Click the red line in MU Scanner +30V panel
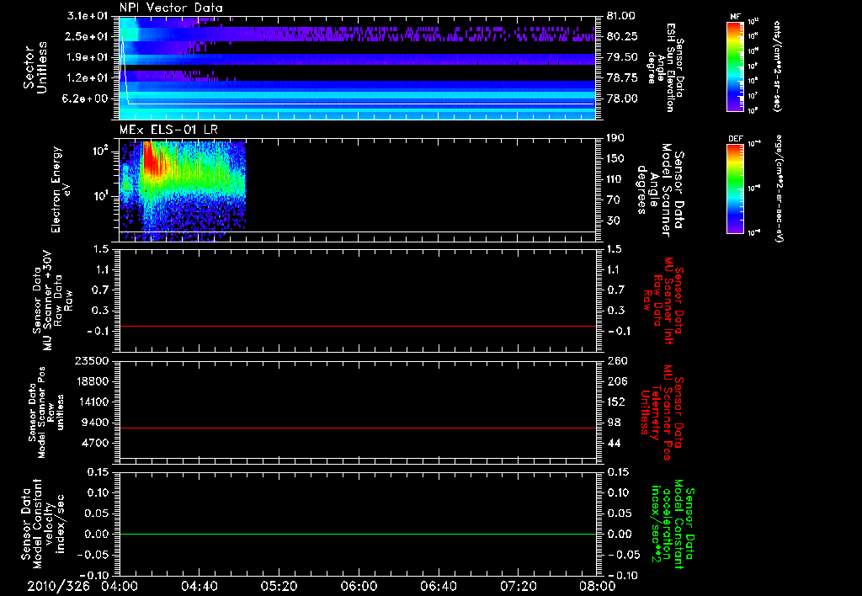862x596 pixels. [357, 326]
